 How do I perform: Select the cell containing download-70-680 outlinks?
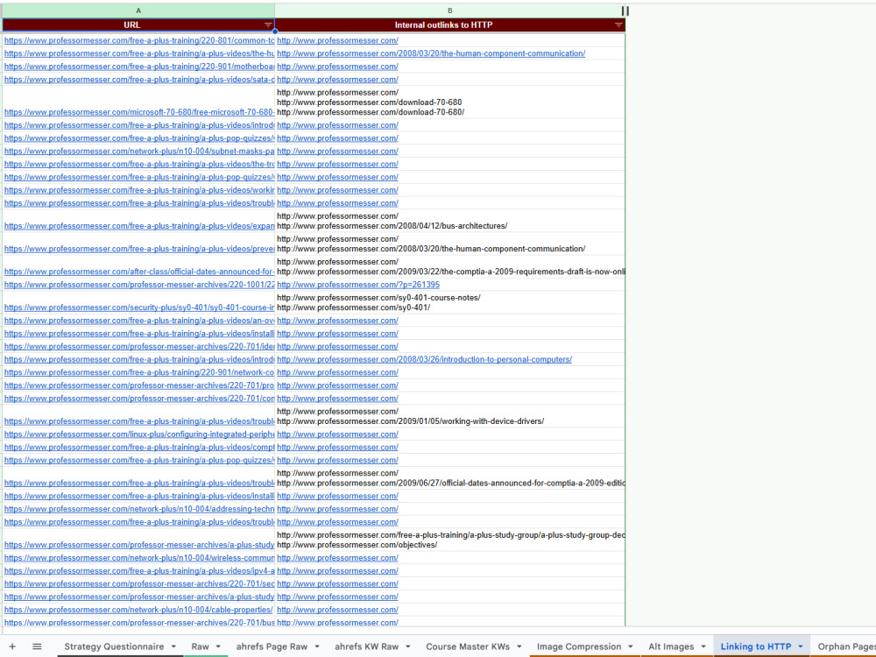tap(449, 102)
